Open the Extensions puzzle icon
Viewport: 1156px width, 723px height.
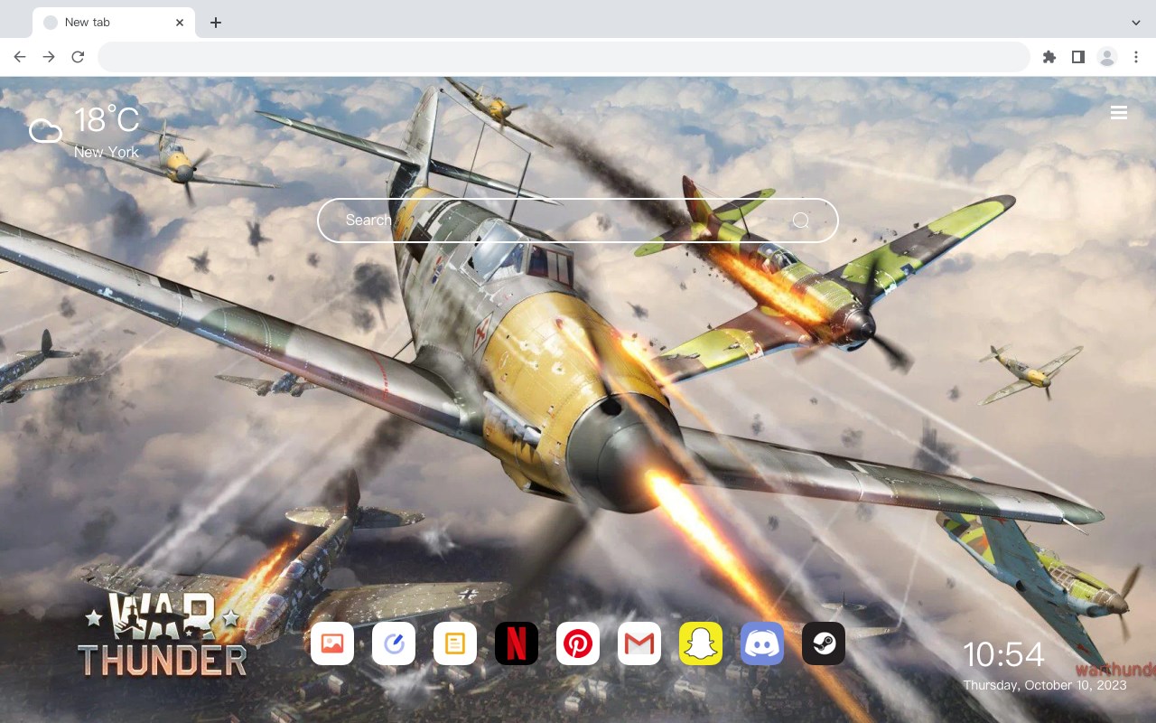coord(1049,57)
